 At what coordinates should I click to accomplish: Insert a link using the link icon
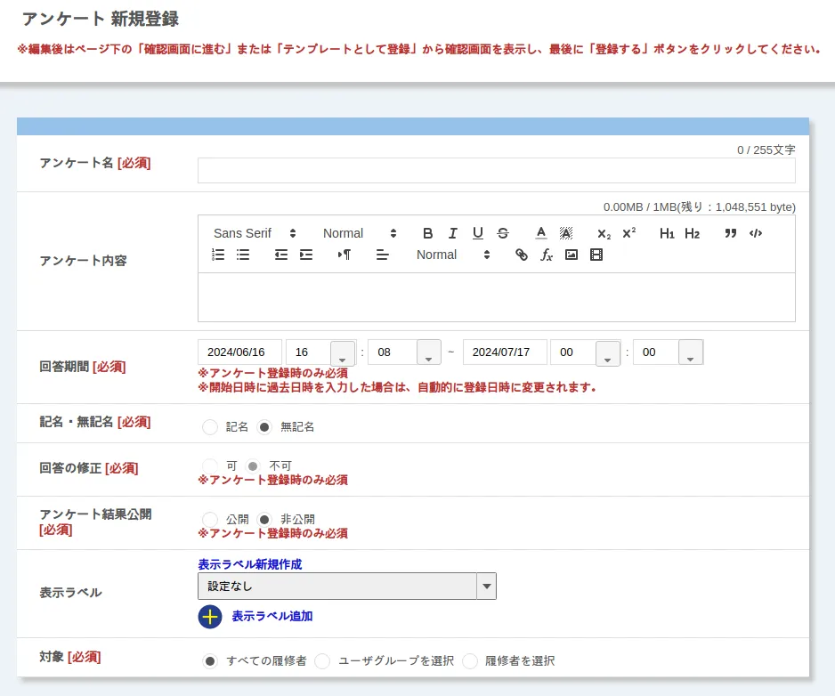pyautogui.click(x=522, y=255)
